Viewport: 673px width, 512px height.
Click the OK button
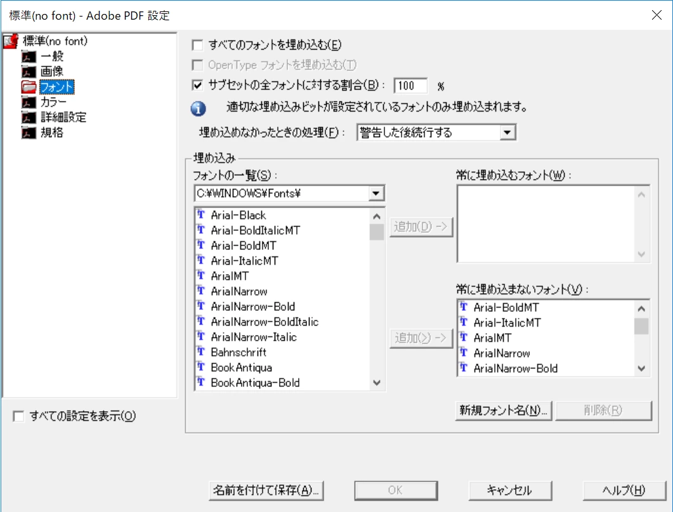pyautogui.click(x=396, y=490)
